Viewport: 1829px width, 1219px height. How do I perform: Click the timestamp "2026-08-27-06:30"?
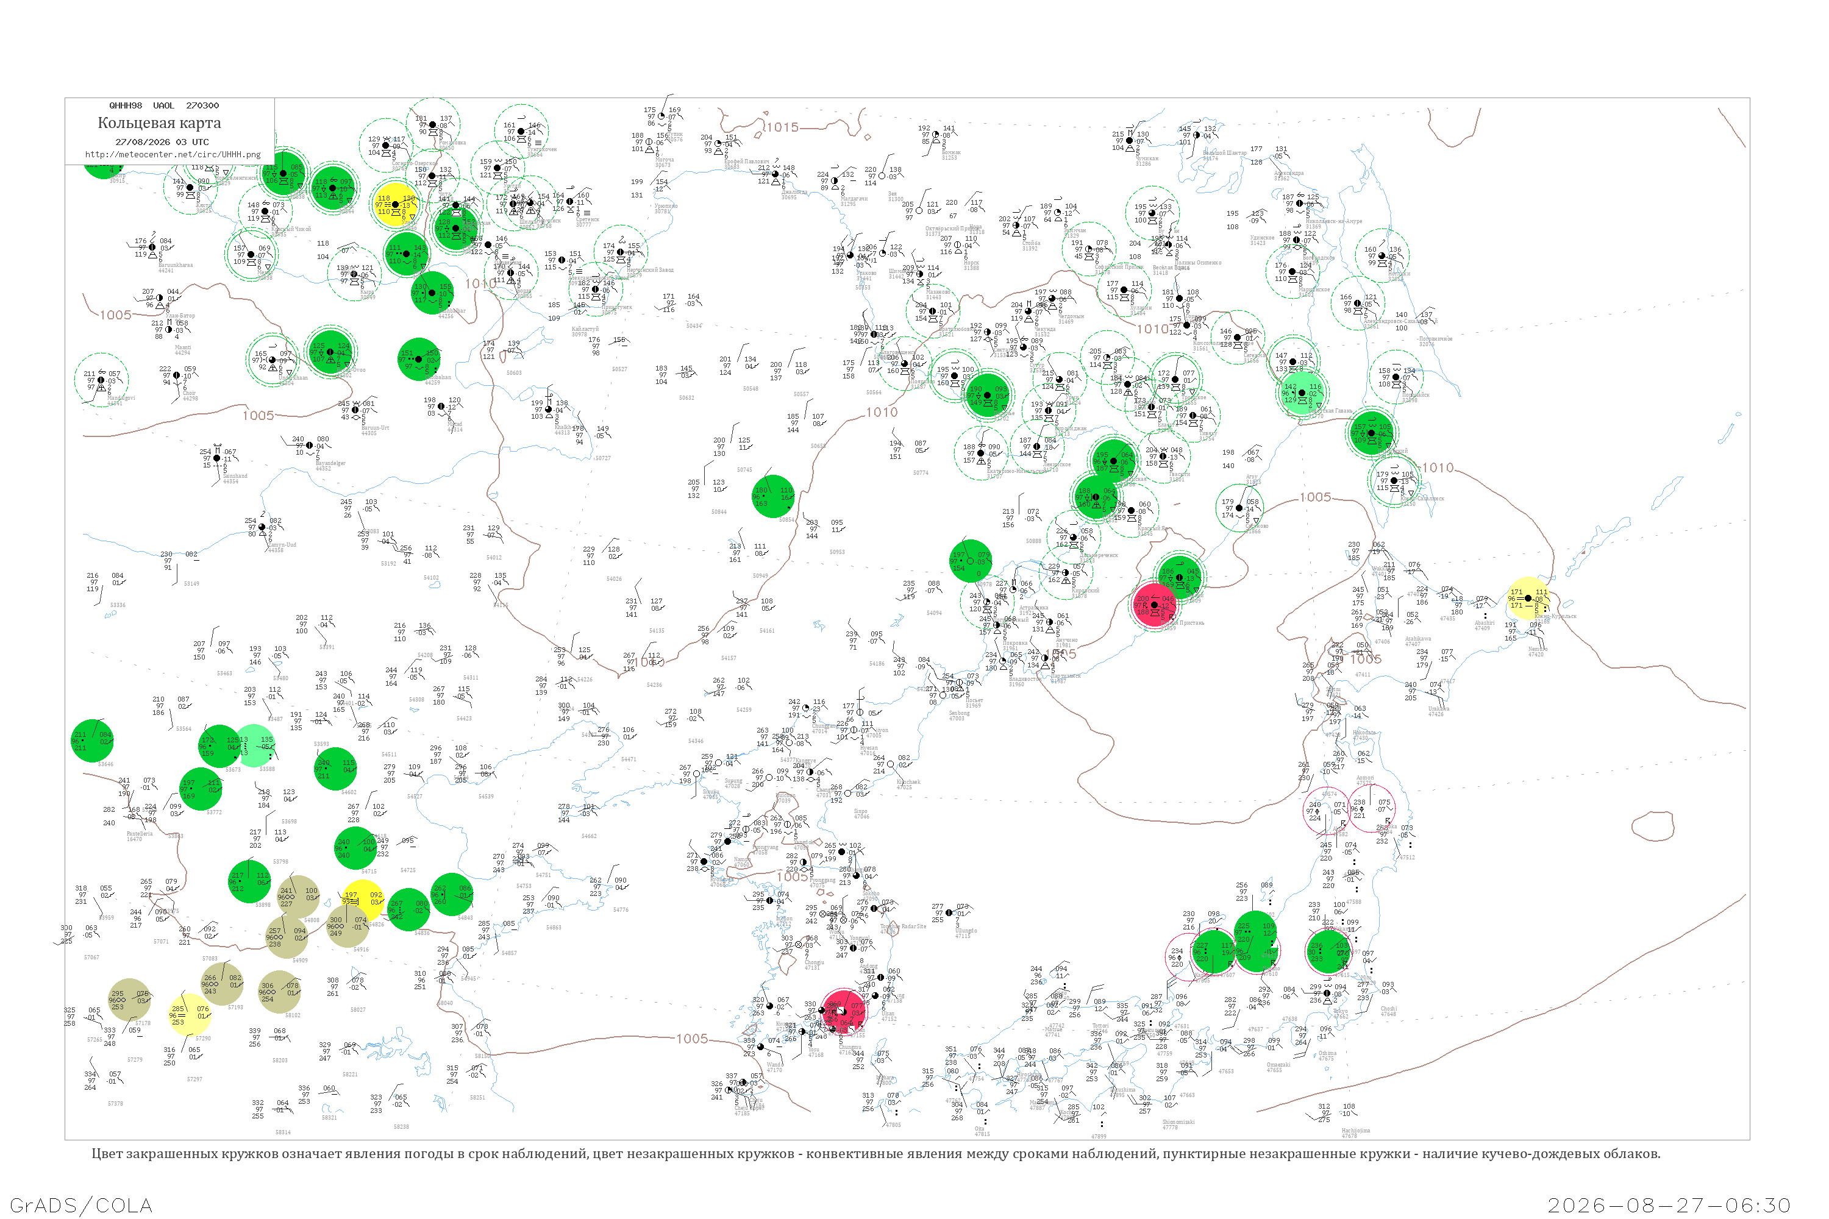click(1669, 1205)
